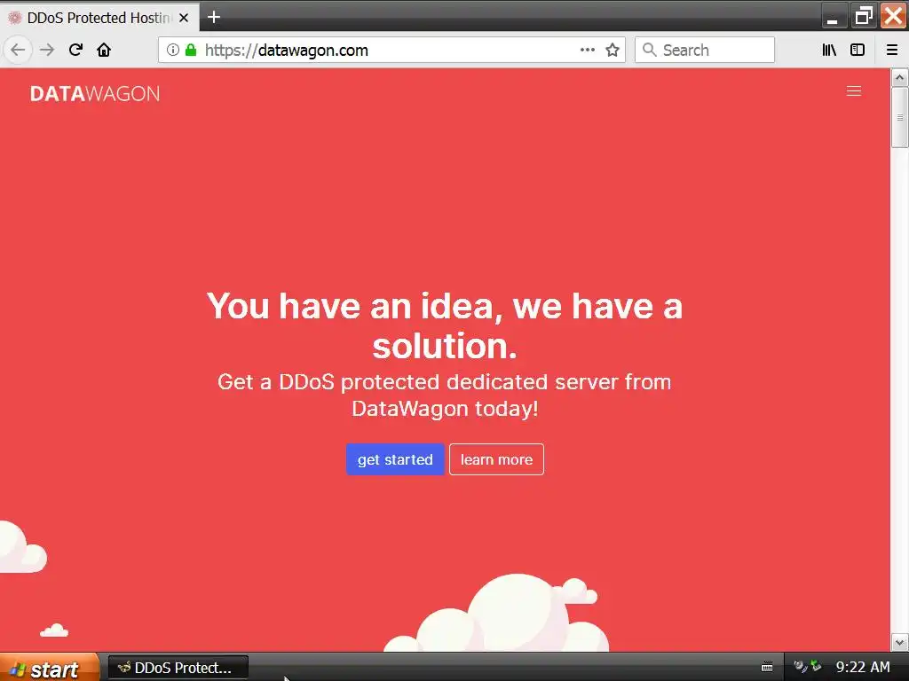This screenshot has height=681, width=909.
Task: Reload the current page
Action: pos(75,51)
